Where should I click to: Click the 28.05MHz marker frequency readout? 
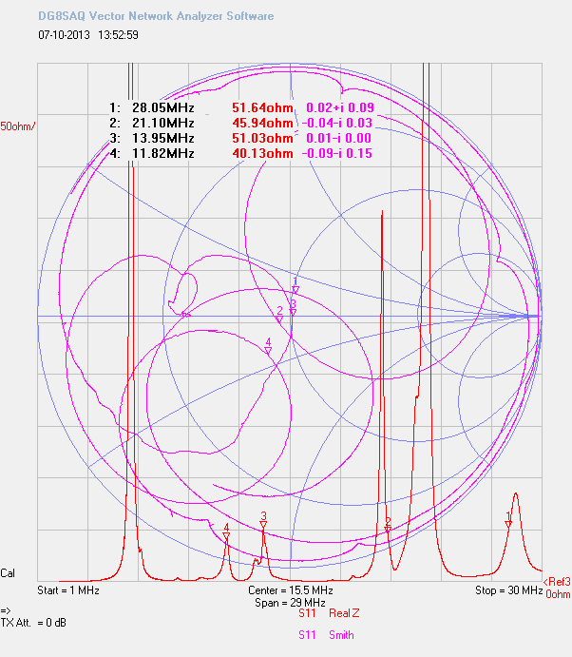click(163, 107)
